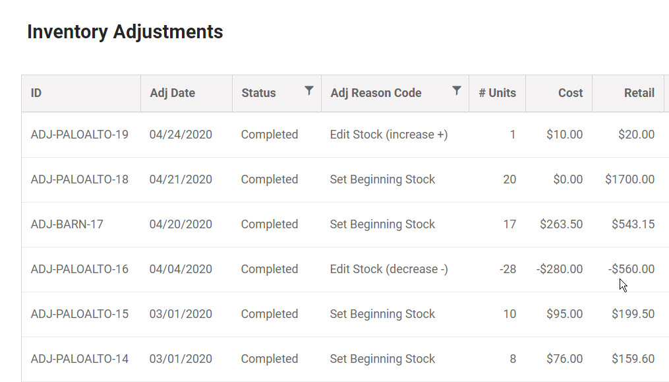
Task: Select the -28 units cell
Action: coord(508,269)
